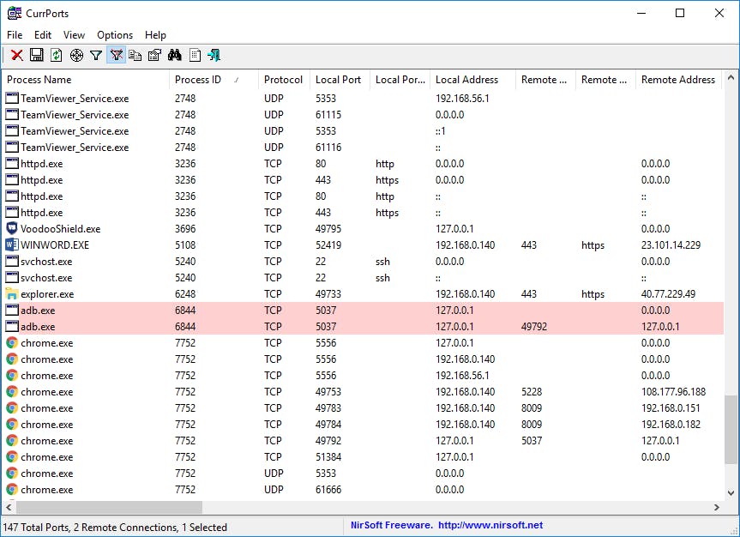This screenshot has width=740, height=537.
Task: Click remote address 192.168.0.151
Action: click(671, 408)
